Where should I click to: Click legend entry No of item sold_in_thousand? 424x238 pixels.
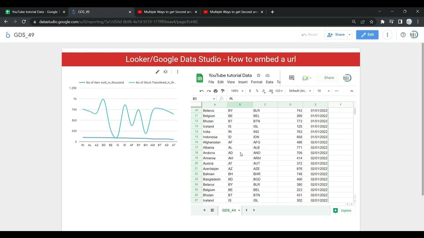[101, 83]
